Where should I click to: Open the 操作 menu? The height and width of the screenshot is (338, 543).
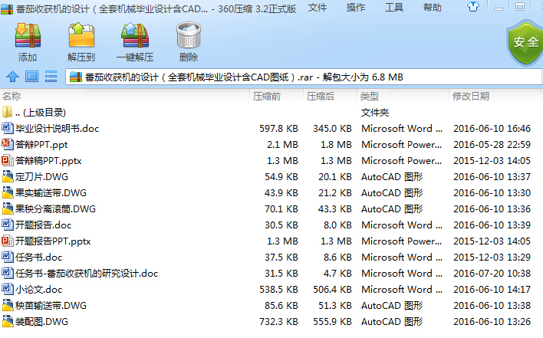click(x=356, y=7)
